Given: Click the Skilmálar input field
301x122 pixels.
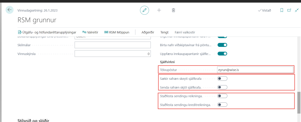Looking at the screenshot, I should (x=113, y=45).
